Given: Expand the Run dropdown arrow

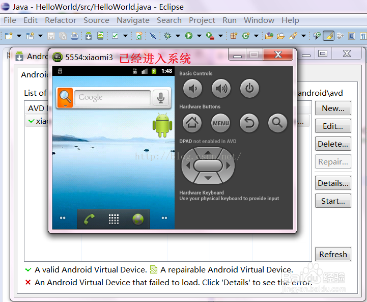Looking at the screenshot, I should coord(199,36).
